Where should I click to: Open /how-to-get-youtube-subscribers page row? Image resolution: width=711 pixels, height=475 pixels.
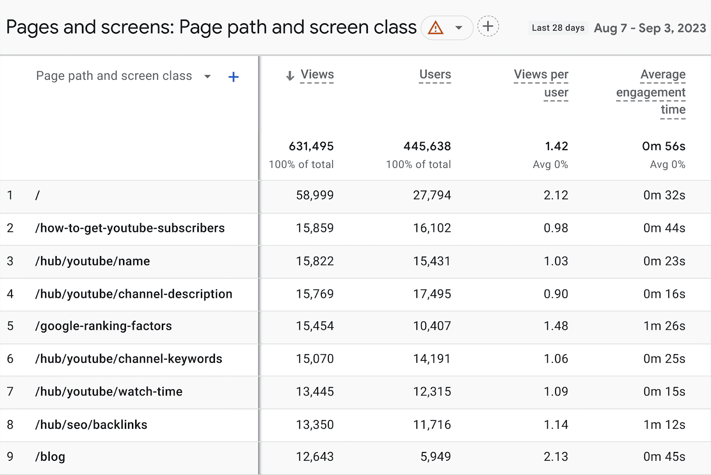click(130, 228)
